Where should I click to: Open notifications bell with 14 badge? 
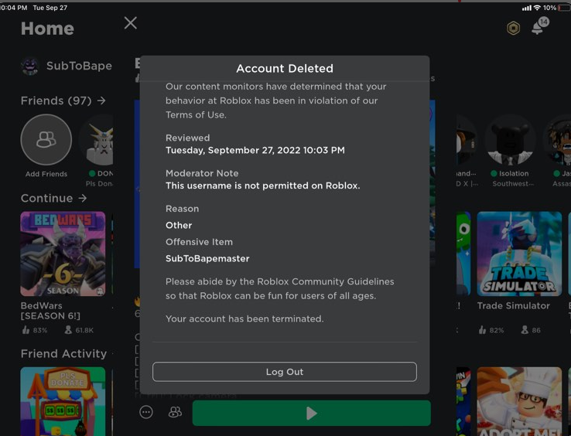(x=540, y=26)
